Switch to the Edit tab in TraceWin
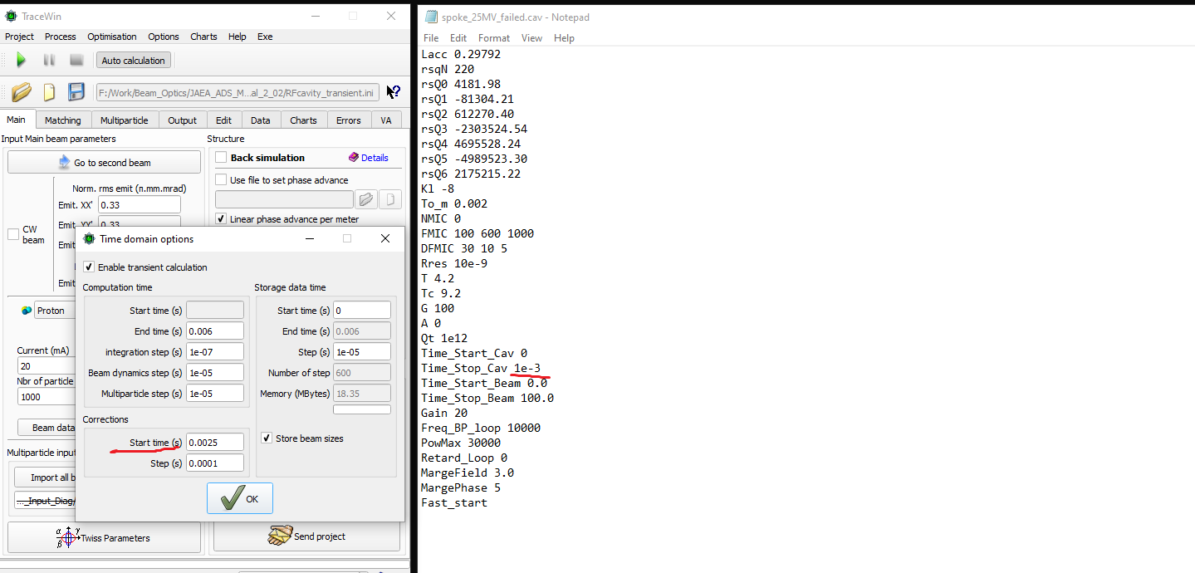Viewport: 1195px width, 573px height. (x=224, y=120)
